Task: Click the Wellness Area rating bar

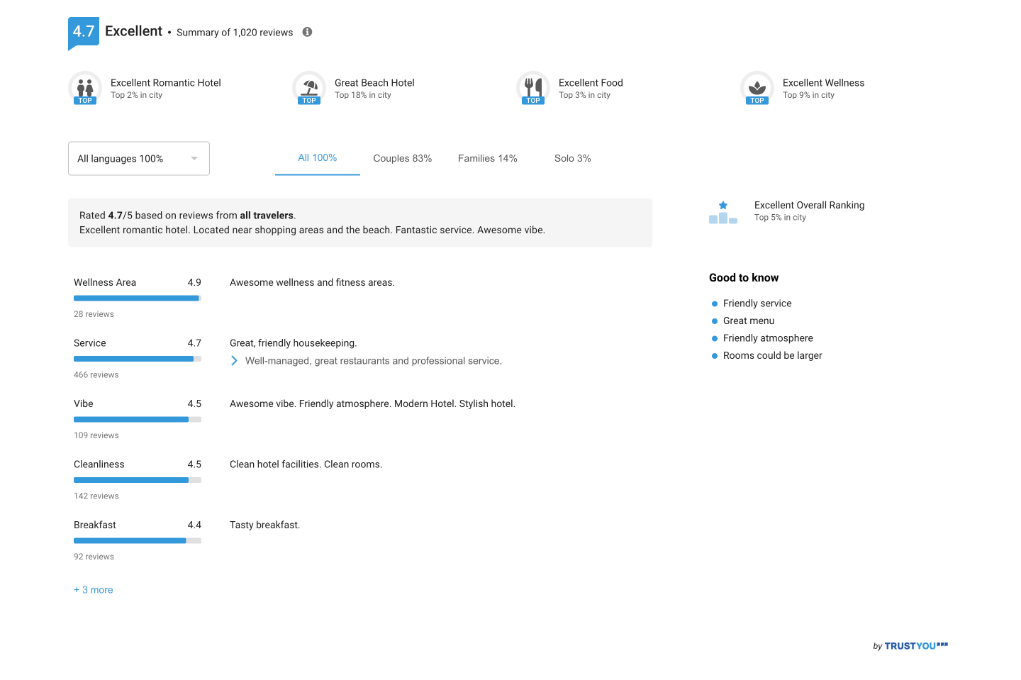Action: click(137, 299)
